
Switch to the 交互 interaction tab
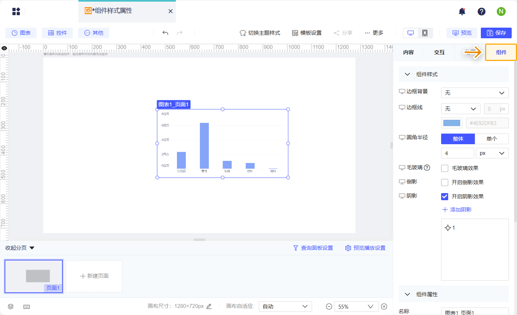439,52
